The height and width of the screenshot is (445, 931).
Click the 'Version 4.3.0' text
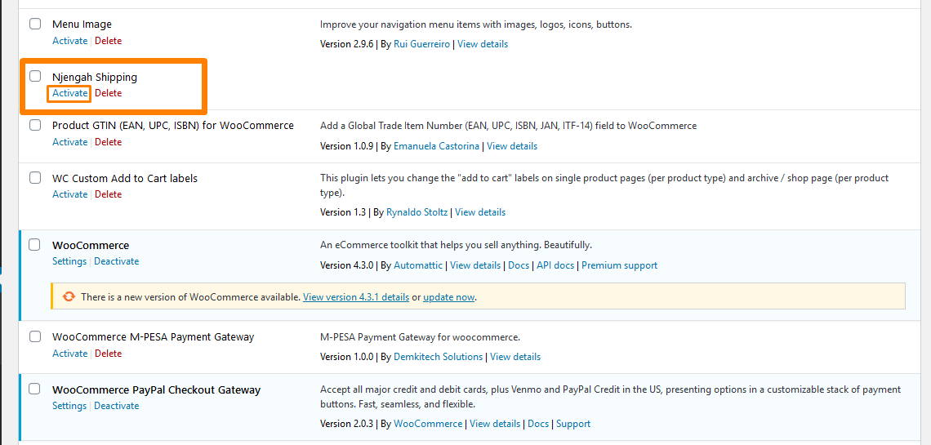click(347, 265)
